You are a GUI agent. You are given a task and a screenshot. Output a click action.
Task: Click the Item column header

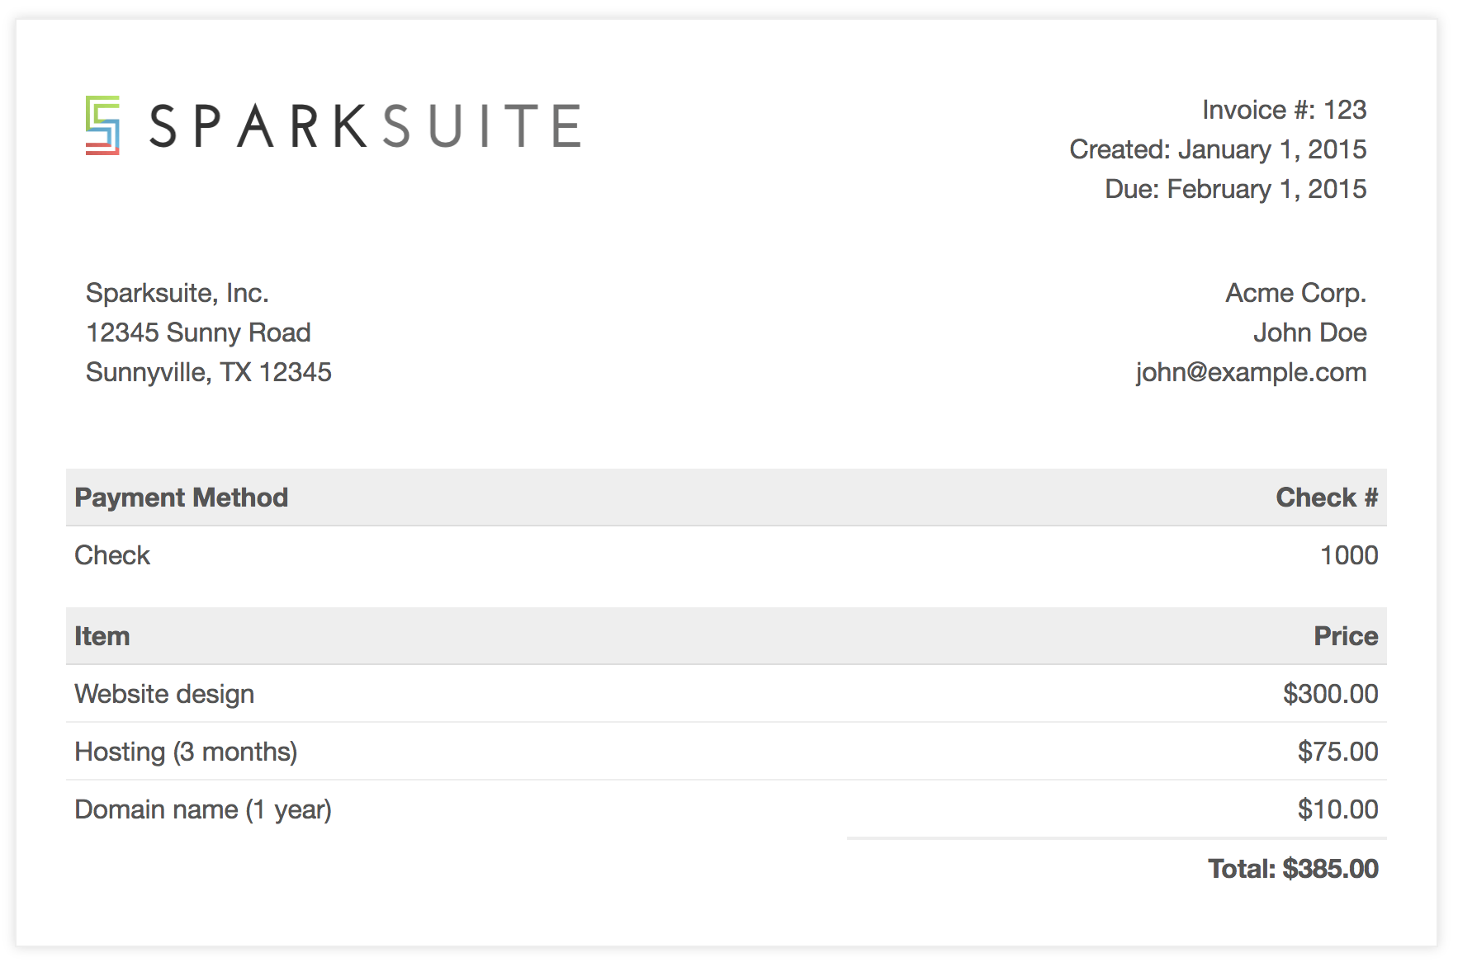102,636
